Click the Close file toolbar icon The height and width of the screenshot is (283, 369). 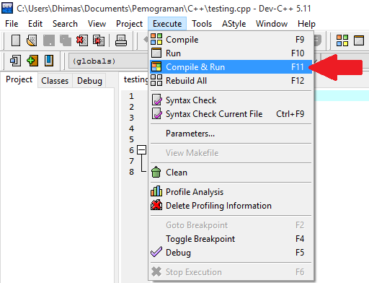pos(82,40)
